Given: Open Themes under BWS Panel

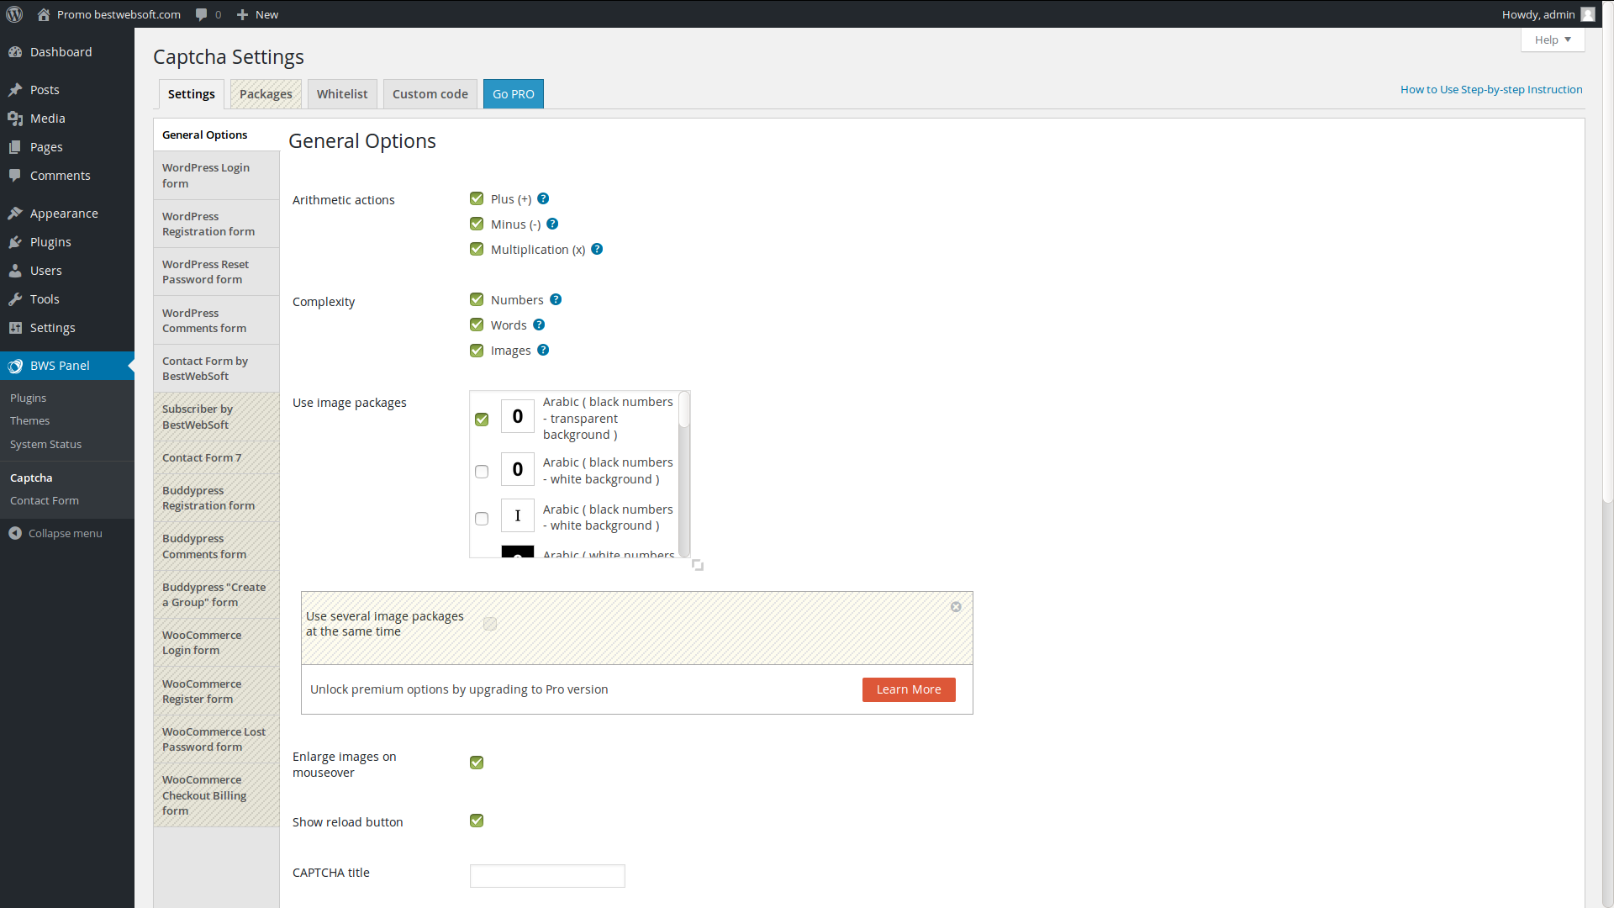Looking at the screenshot, I should (x=29, y=420).
